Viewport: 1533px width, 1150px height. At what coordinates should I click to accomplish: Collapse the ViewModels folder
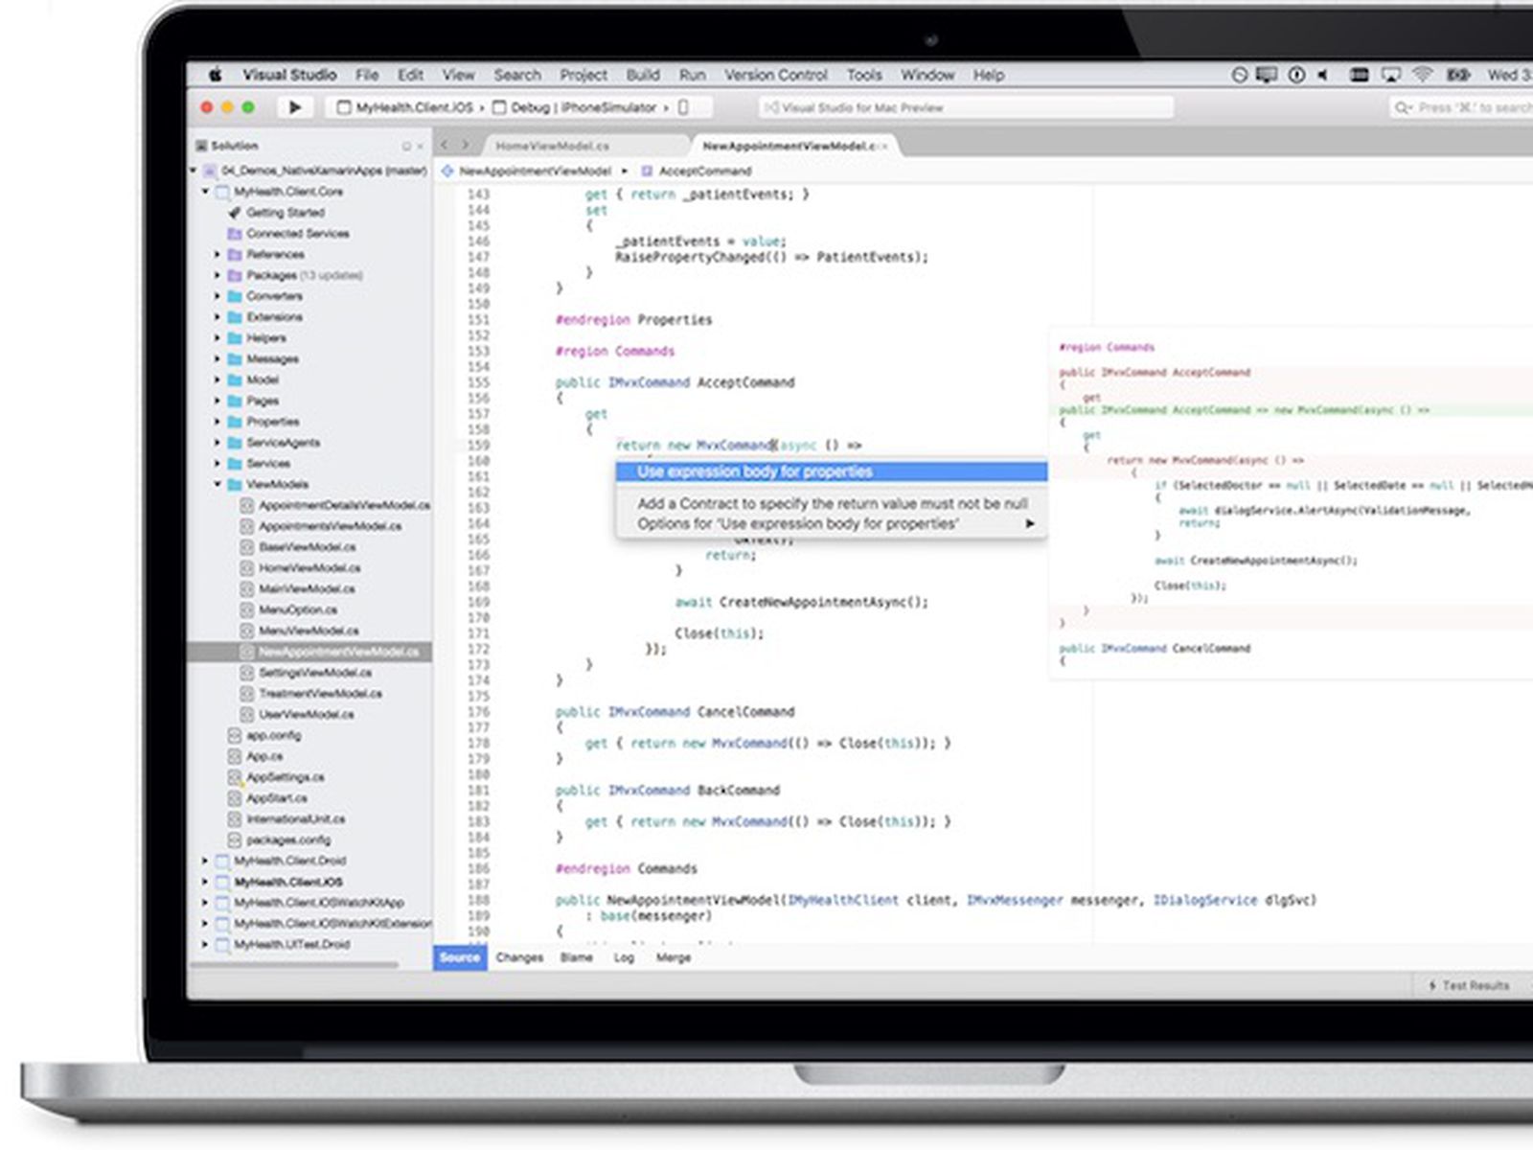[x=217, y=485]
